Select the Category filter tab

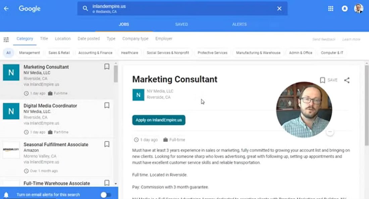25,39
